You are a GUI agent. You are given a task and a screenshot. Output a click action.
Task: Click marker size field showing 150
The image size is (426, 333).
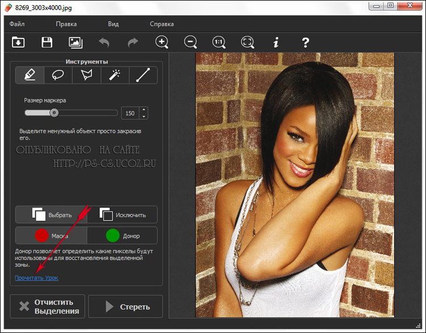pos(130,113)
